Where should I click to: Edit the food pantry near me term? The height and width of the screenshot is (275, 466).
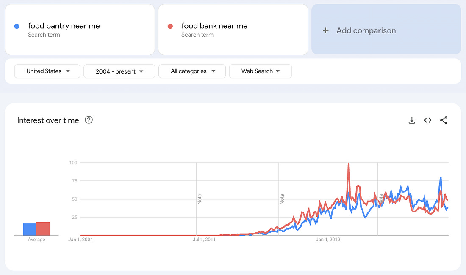click(x=64, y=26)
